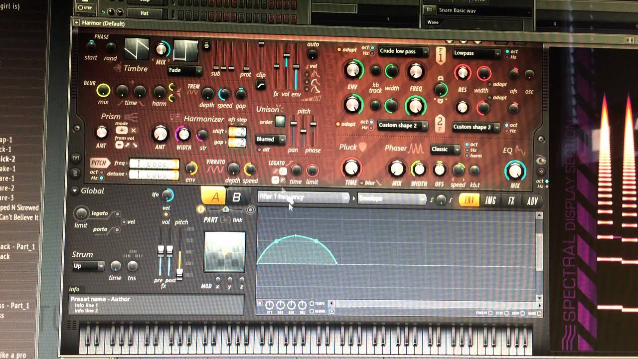Image resolution: width=638 pixels, height=359 pixels.
Task: Click the PART link chain icon
Action: click(x=225, y=220)
